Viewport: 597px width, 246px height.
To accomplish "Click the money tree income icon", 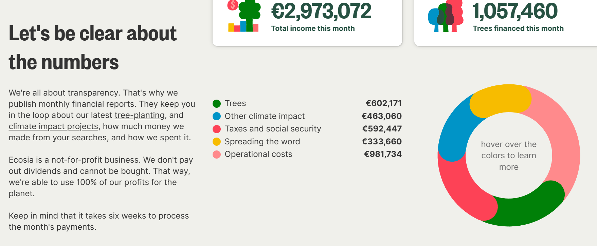I will click(x=245, y=16).
